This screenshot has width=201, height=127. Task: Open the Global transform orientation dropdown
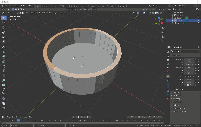coord(72,9)
